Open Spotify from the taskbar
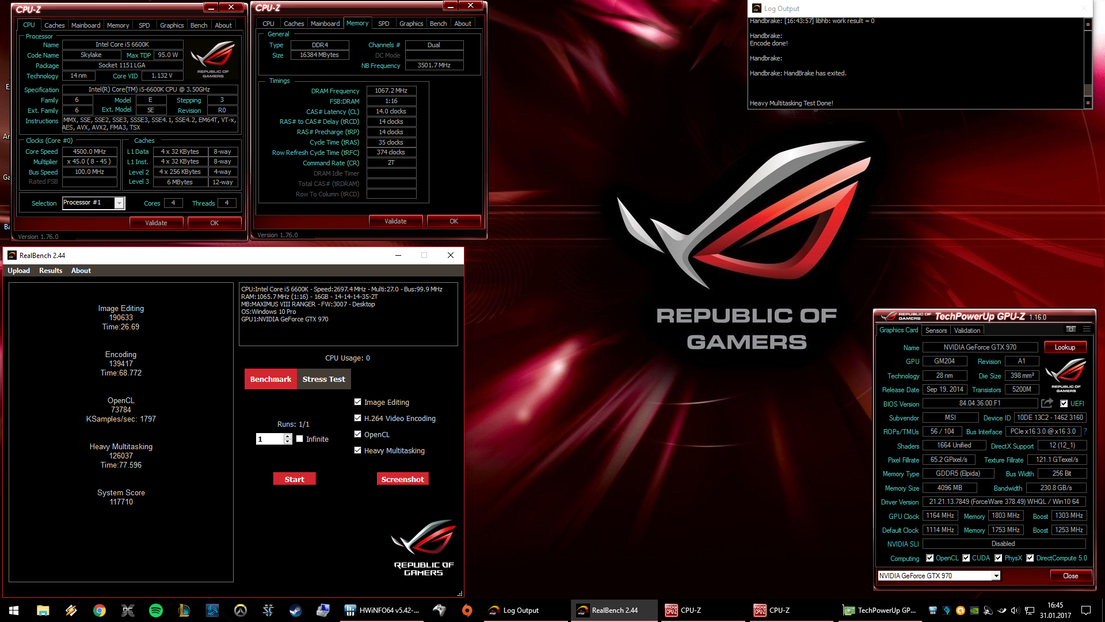1105x622 pixels. coord(155,610)
